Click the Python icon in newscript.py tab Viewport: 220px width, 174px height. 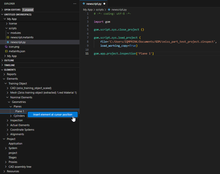84,4
